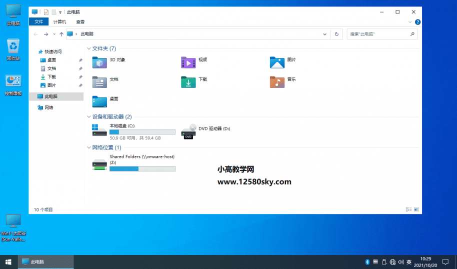The width and height of the screenshot is (457, 269).
Task: Click the 10 个项目 status text
Action: (43, 209)
